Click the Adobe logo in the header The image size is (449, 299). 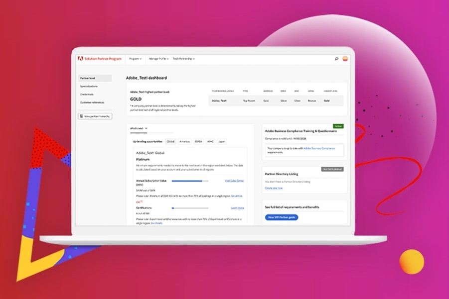click(x=80, y=59)
